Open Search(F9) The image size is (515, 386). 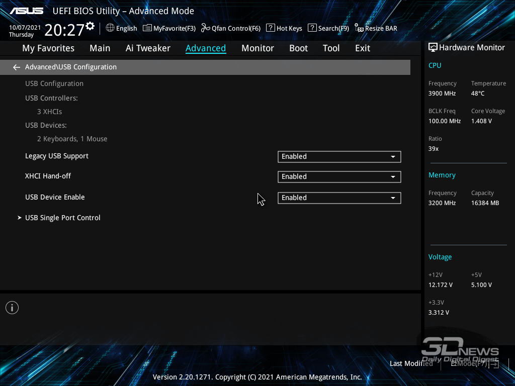tap(328, 28)
